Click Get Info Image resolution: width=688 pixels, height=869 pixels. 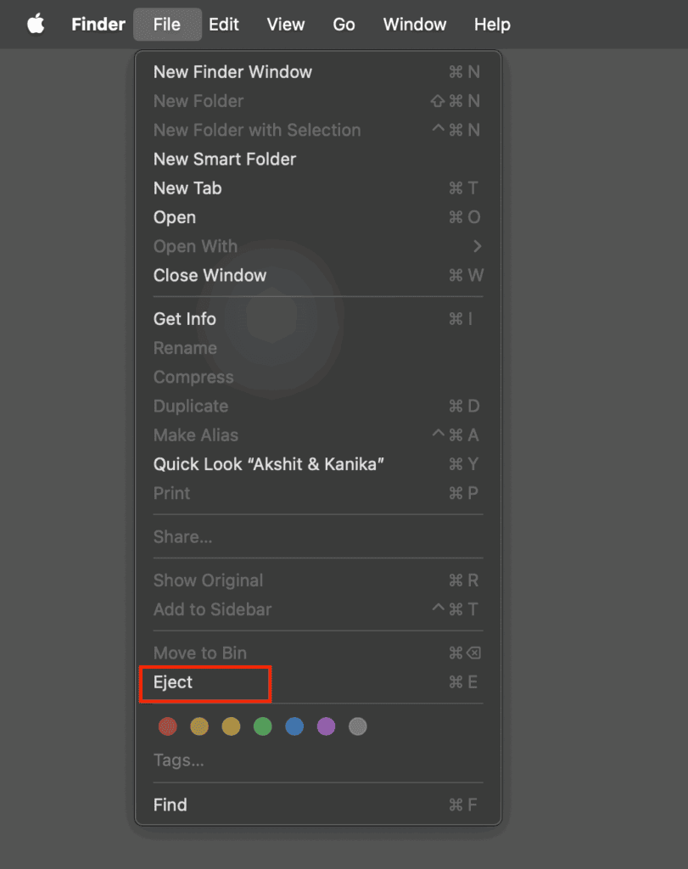point(184,318)
